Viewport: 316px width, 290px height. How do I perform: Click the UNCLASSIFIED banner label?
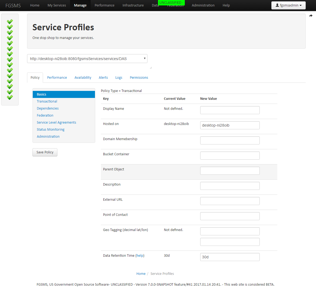tap(171, 3)
